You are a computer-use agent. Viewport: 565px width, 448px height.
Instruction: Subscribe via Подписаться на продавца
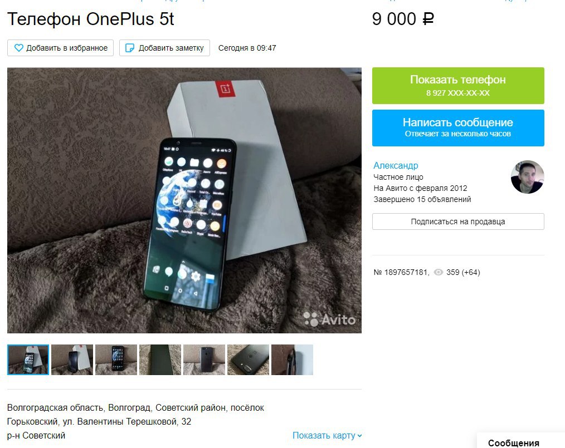(x=458, y=221)
